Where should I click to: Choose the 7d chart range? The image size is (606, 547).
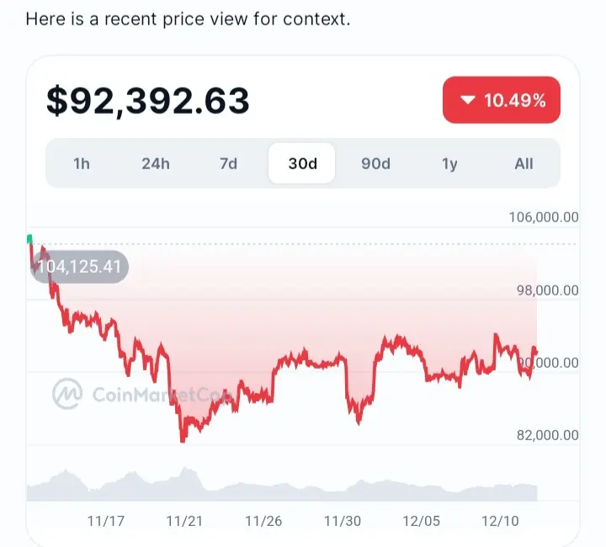[x=228, y=163]
